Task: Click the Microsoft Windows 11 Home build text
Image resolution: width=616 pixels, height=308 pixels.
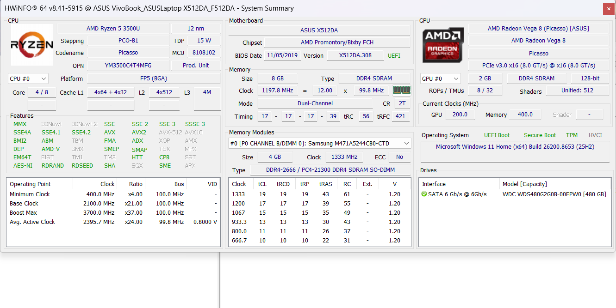Action: (515, 147)
